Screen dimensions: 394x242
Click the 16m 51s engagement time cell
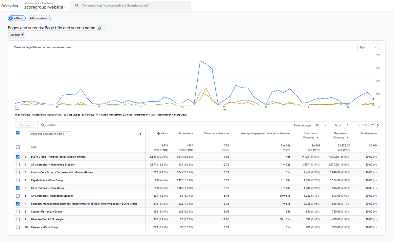point(286,196)
